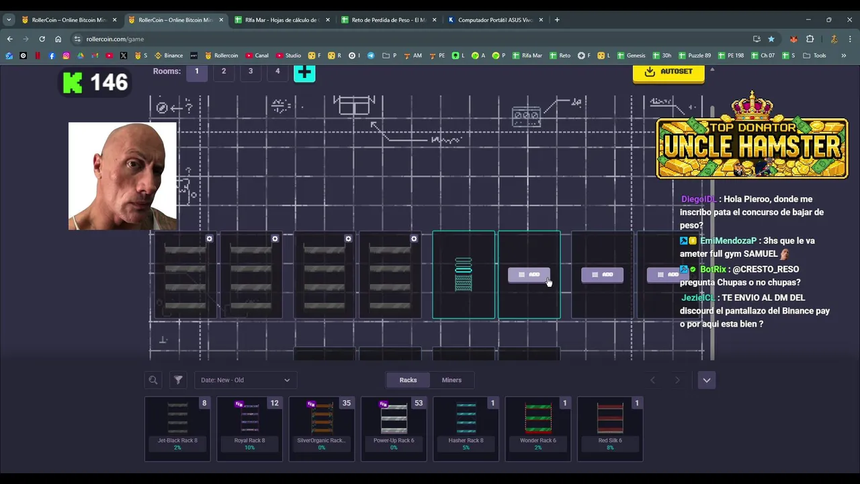860x484 pixels.
Task: Open Rifa Mar bookmark
Action: [527, 56]
